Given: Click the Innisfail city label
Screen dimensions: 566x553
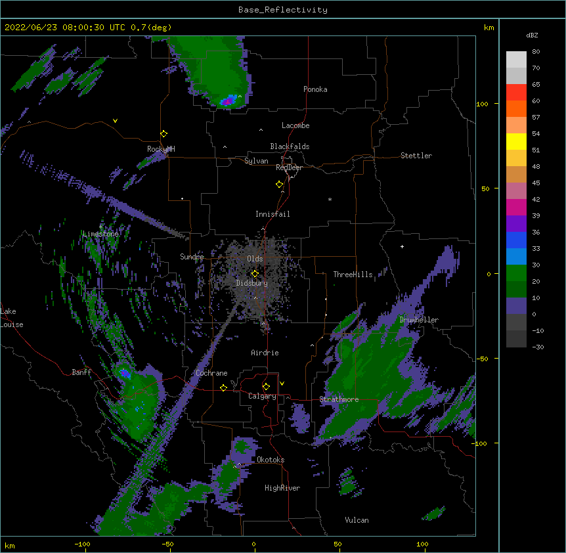Looking at the screenshot, I should 272,214.
